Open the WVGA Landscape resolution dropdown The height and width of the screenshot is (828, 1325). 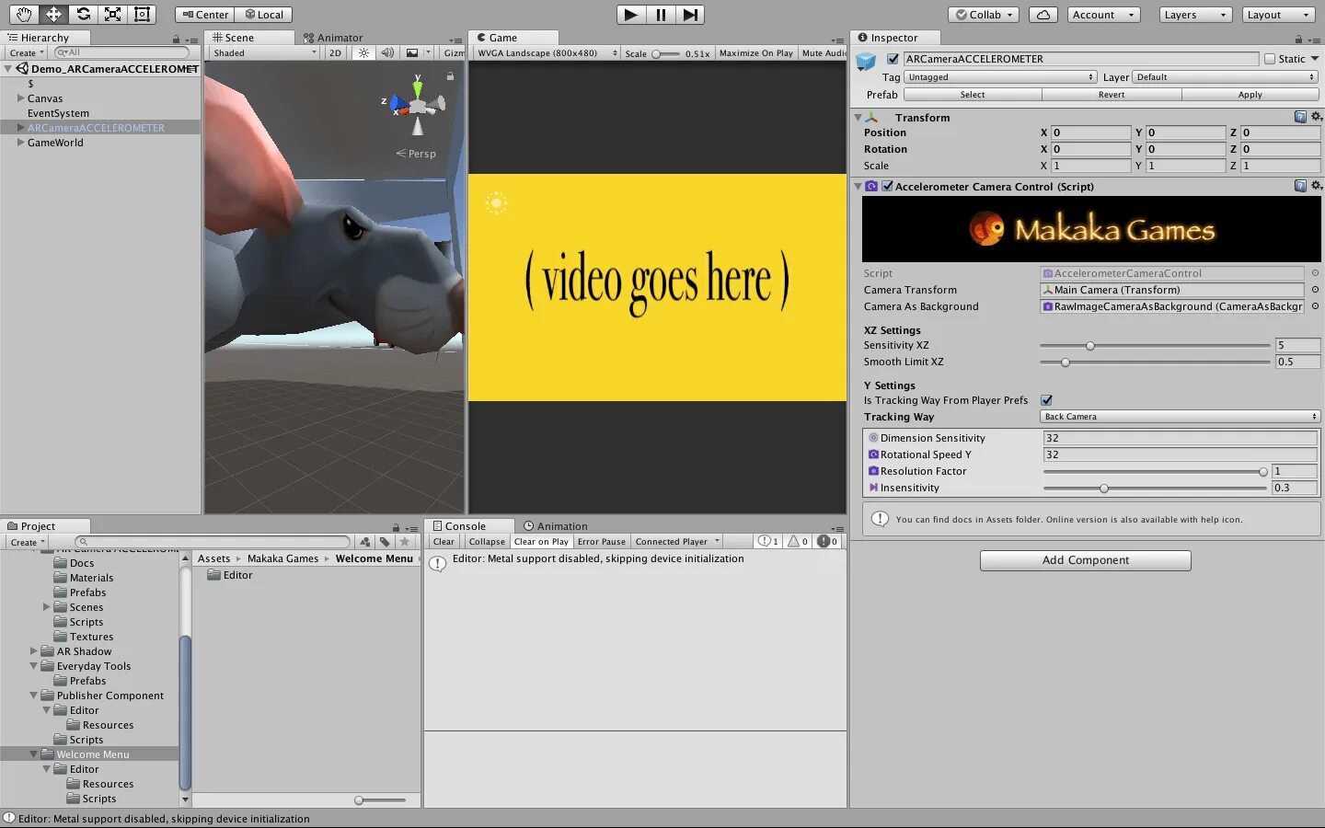546,53
